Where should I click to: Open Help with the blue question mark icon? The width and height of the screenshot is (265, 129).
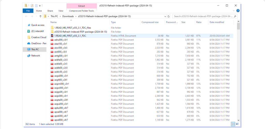pyautogui.click(x=238, y=11)
